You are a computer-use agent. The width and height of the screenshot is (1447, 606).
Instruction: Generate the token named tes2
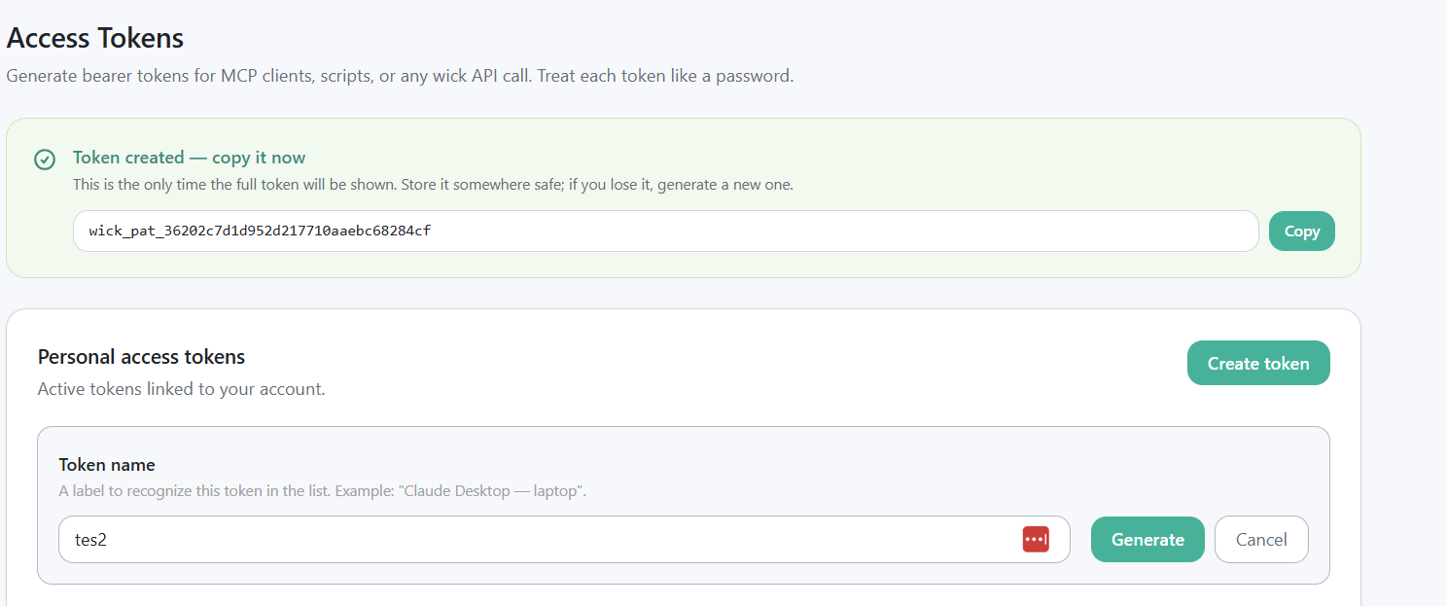[1147, 539]
